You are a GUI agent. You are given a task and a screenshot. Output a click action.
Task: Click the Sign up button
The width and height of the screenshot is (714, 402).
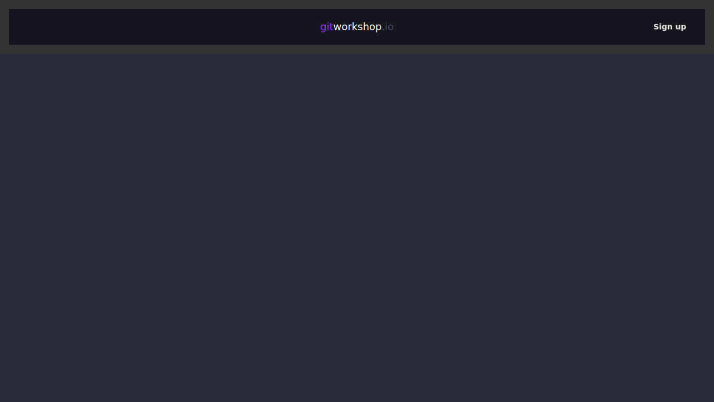[x=669, y=27]
